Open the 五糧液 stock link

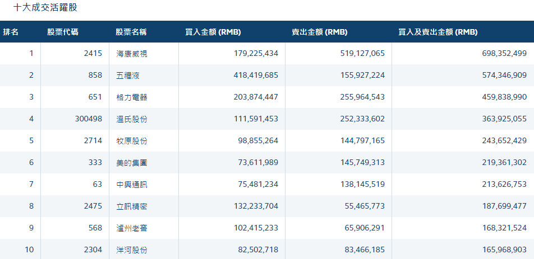(127, 76)
